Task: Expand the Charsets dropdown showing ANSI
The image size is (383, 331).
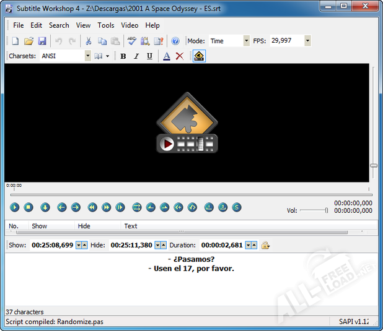Action: tap(87, 56)
